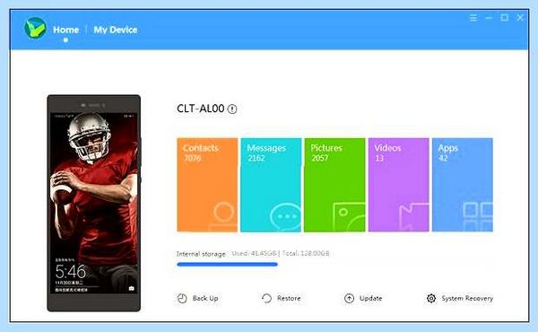Click the 7076 contacts count
Screen dimensions: 538x332
pos(193,158)
